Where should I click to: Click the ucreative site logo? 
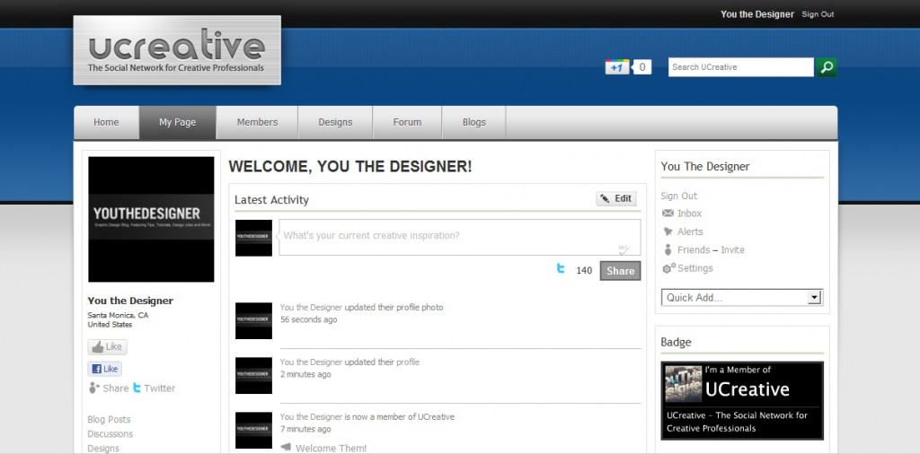[x=177, y=50]
